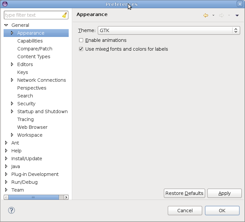Click the Apply button

(x=224, y=193)
